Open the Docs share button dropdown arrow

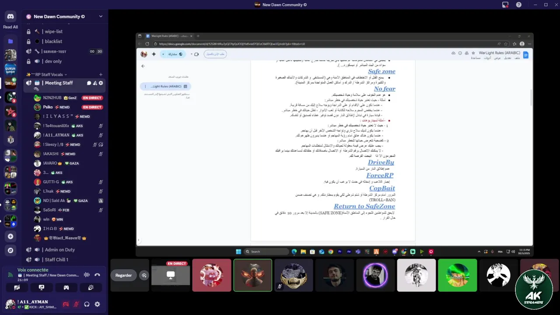coord(164,54)
